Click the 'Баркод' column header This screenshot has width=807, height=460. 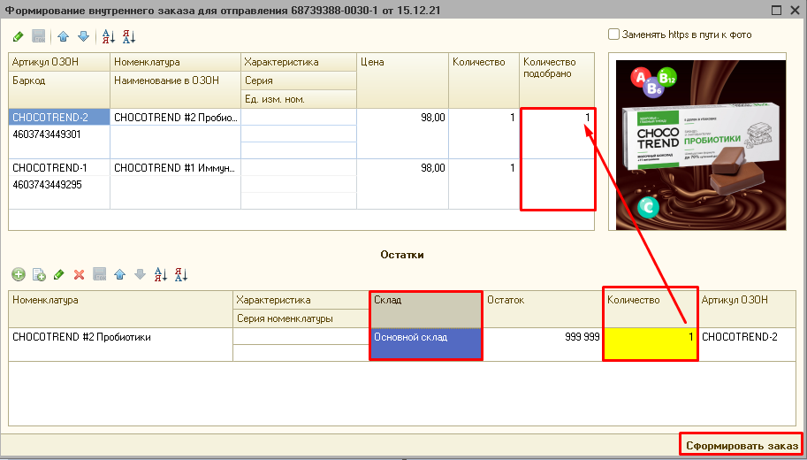(x=59, y=89)
